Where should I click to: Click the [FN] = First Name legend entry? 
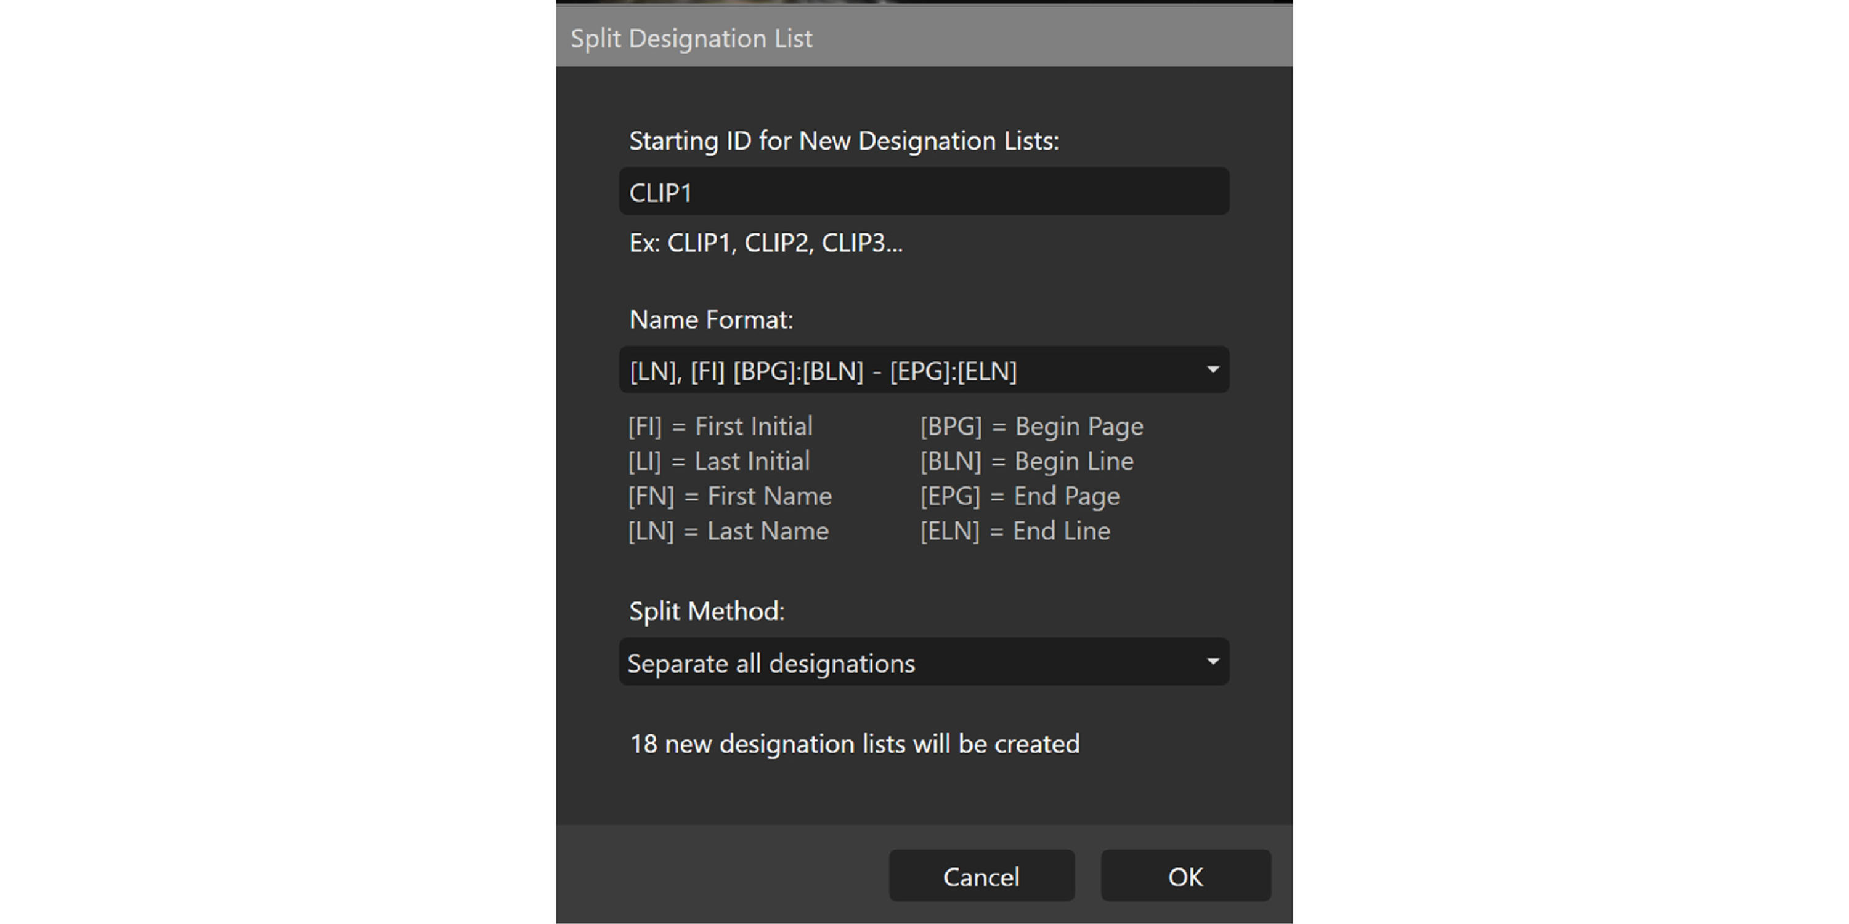tap(729, 496)
